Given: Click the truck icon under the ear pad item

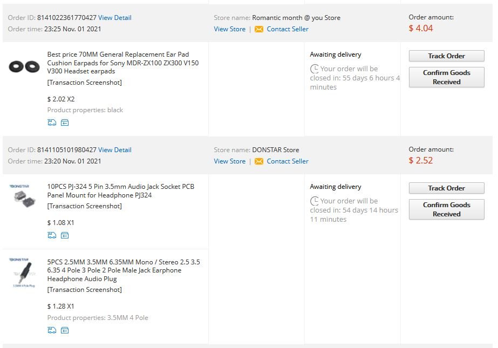Looking at the screenshot, I should (52, 122).
